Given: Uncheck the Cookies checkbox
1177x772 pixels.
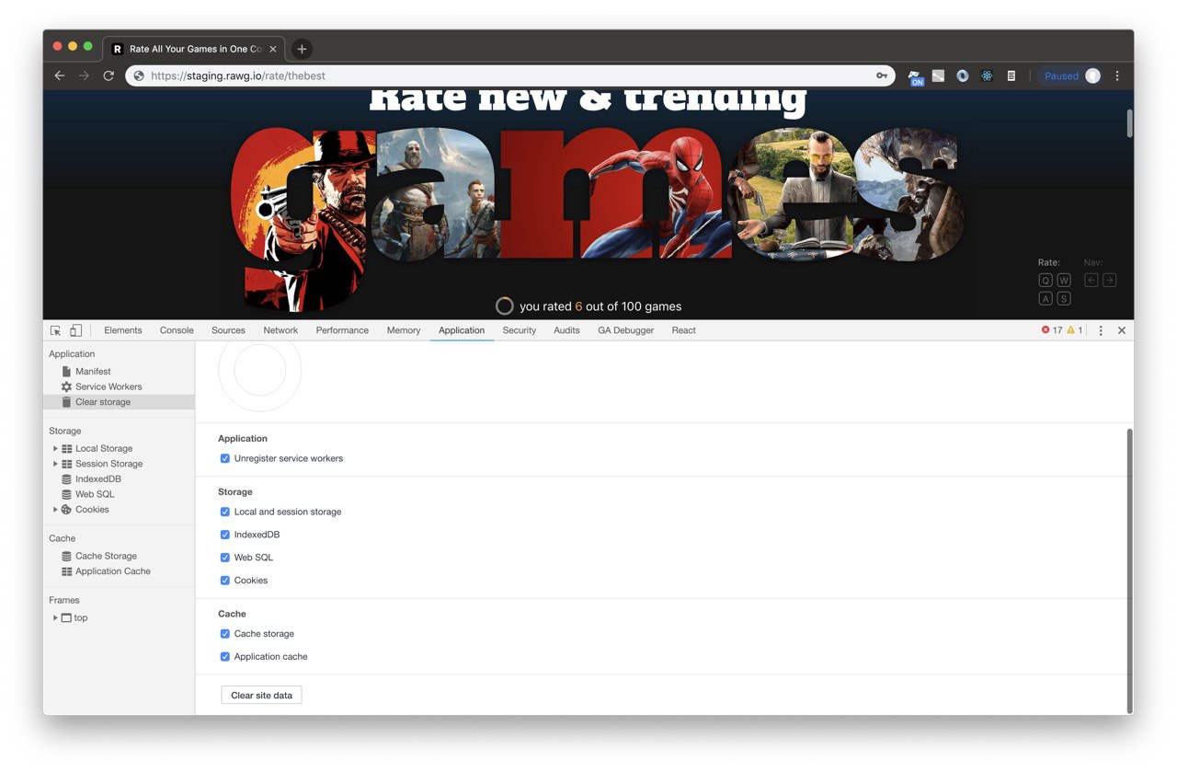Looking at the screenshot, I should click(x=225, y=581).
